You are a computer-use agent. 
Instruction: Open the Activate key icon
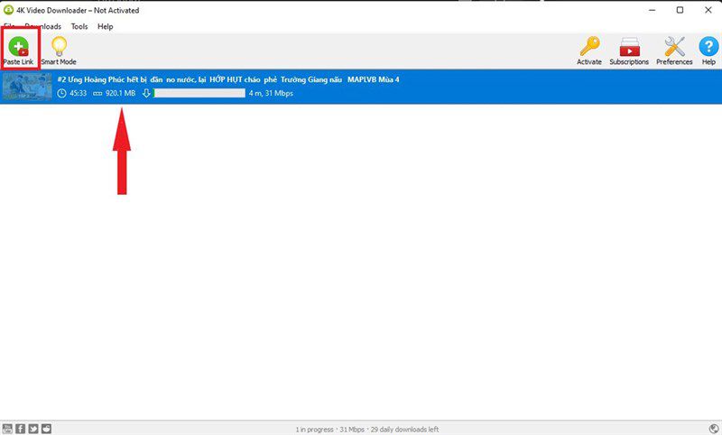pyautogui.click(x=589, y=47)
